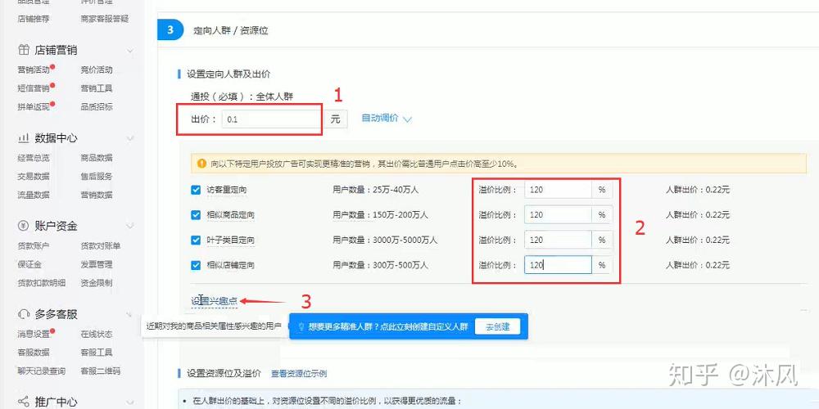Open 消息设置 under 多多客服
The width and height of the screenshot is (819, 409).
(34, 334)
